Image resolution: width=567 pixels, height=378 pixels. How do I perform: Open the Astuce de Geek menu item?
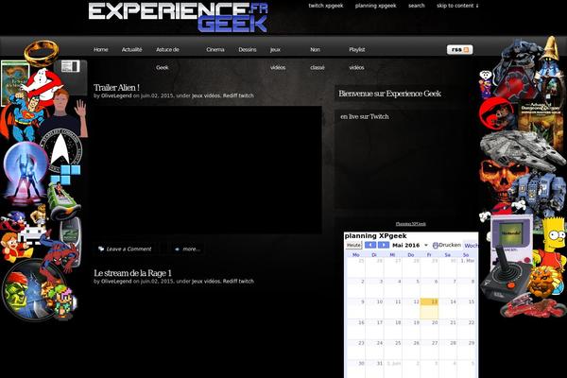coord(167,59)
